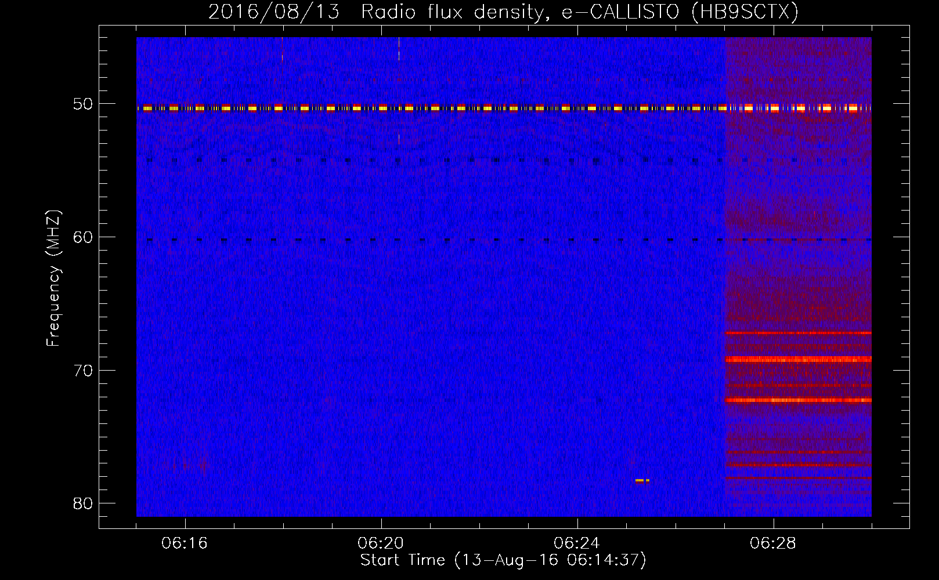Click the 'Start Time (13-Aug-16 06:14:37)' label
This screenshot has height=580, width=939.
503,560
